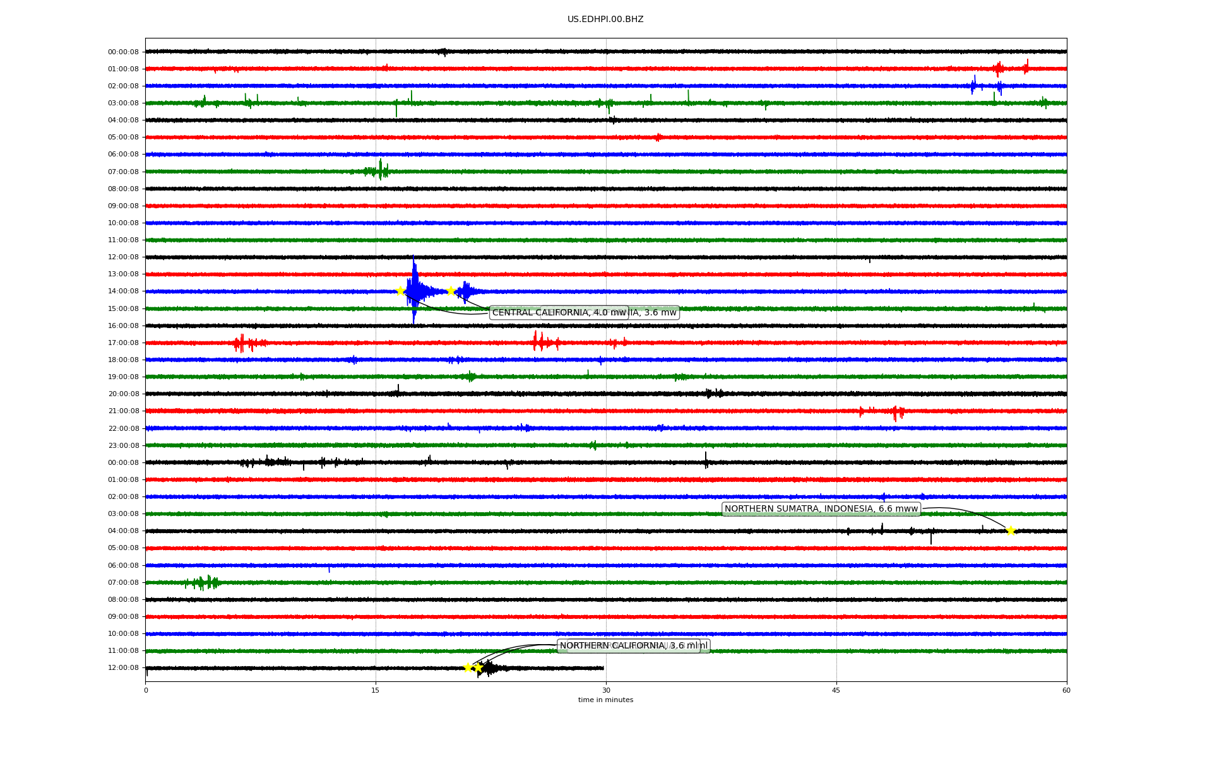Click the 15-minute tick on the x-axis
Screen dimensions: 1212x757
tap(376, 690)
